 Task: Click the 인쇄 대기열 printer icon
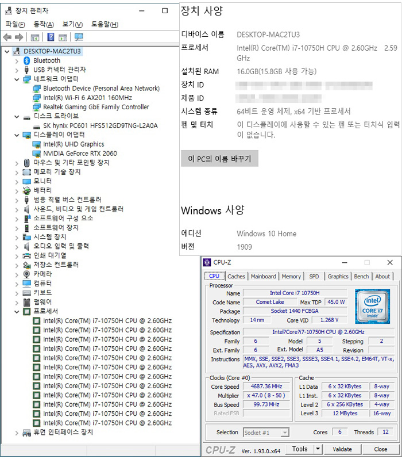26,256
